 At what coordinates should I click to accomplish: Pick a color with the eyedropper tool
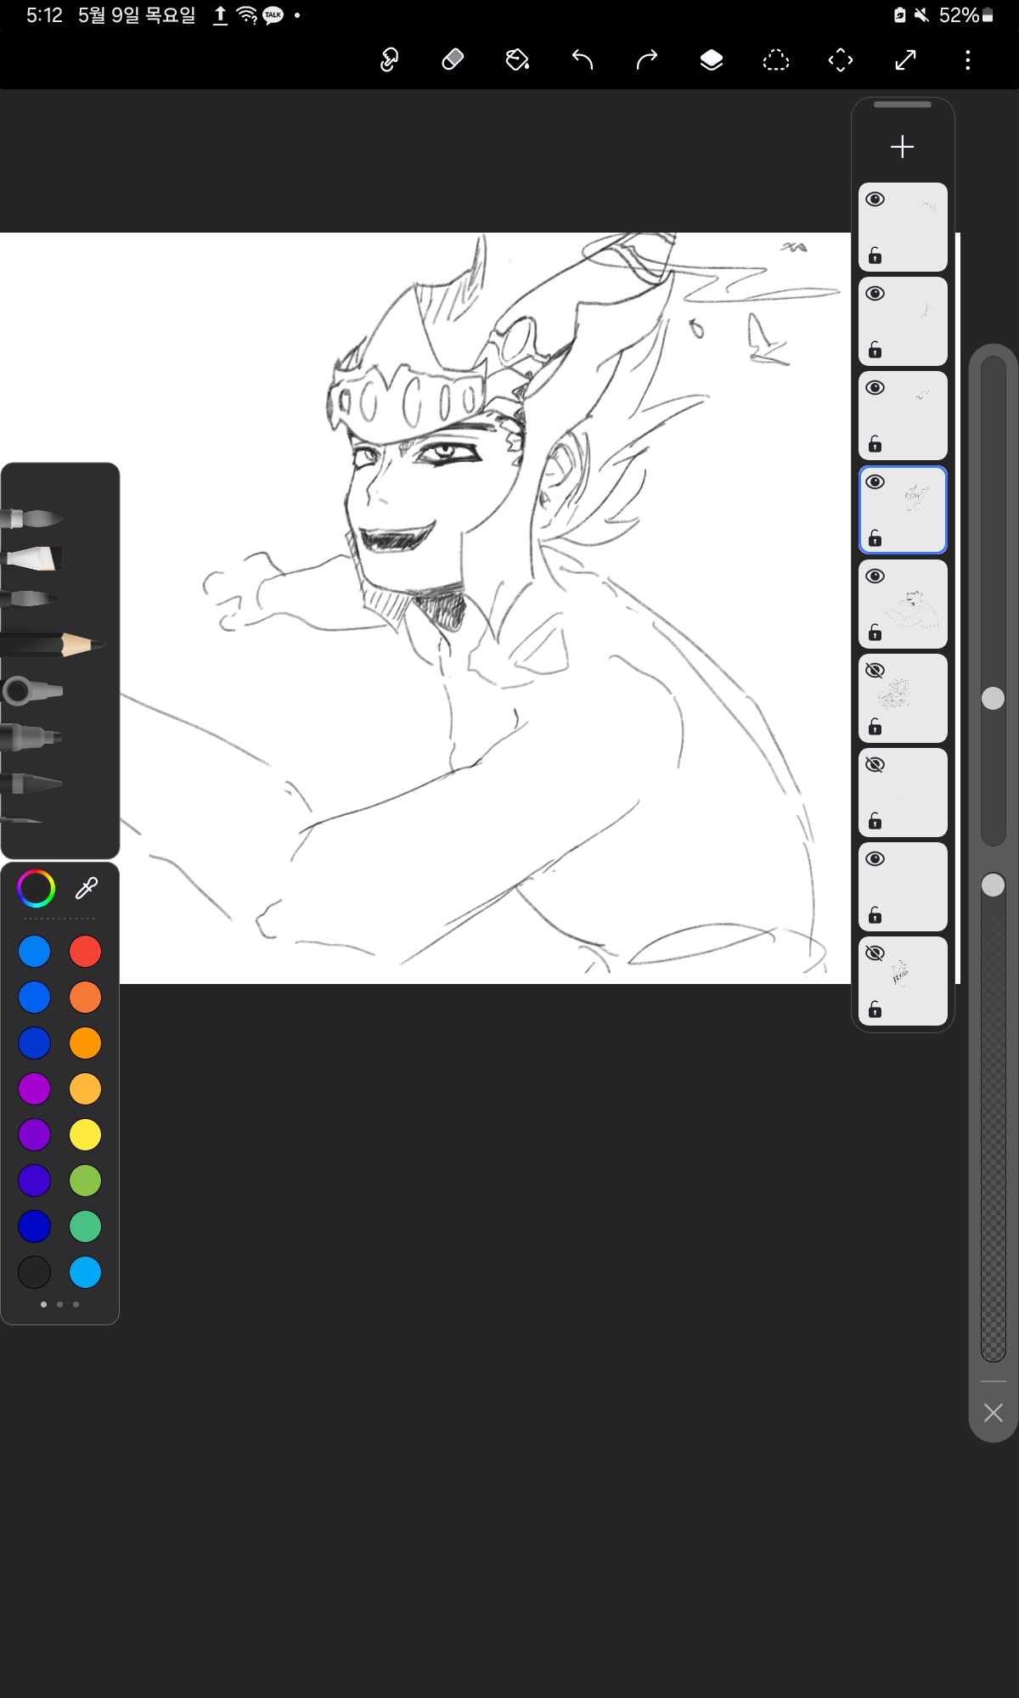point(86,888)
